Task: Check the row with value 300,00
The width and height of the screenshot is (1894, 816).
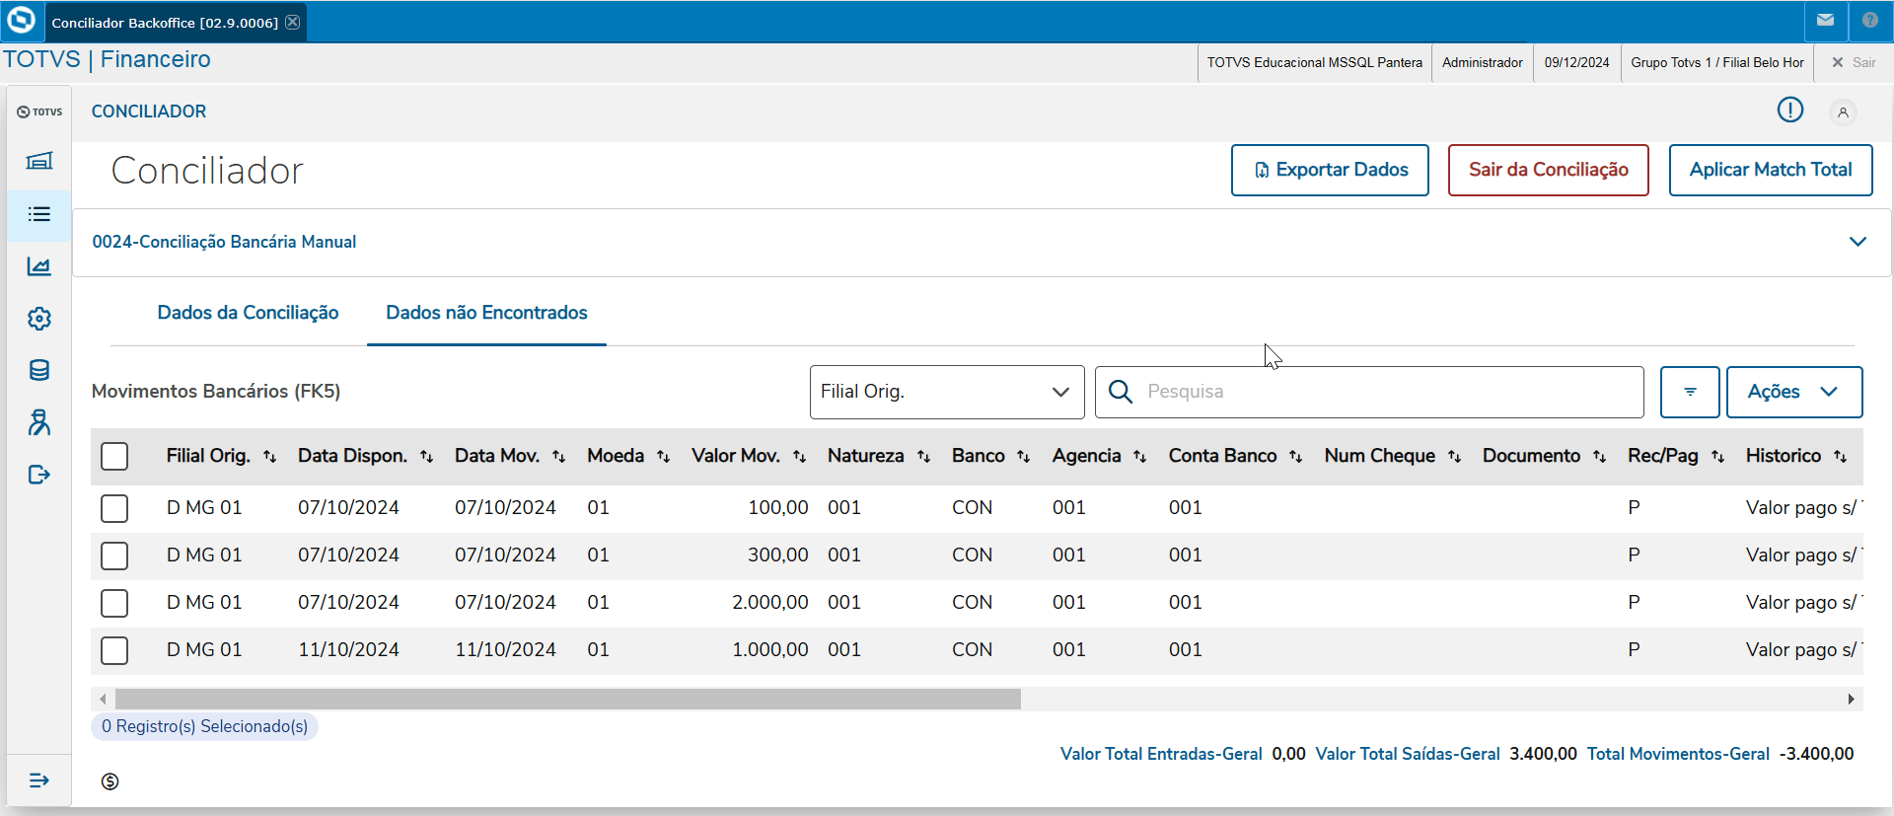Action: click(x=114, y=556)
